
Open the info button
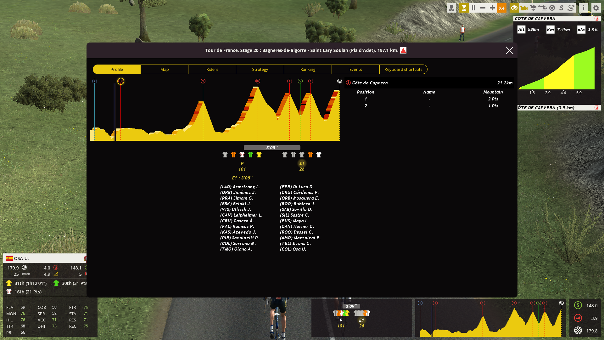584,8
